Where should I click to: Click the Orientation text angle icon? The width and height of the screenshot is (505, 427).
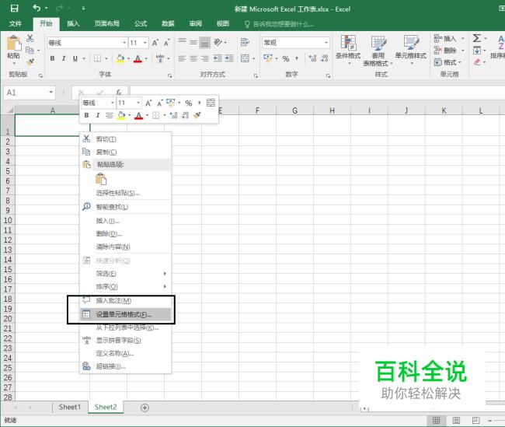point(218,42)
